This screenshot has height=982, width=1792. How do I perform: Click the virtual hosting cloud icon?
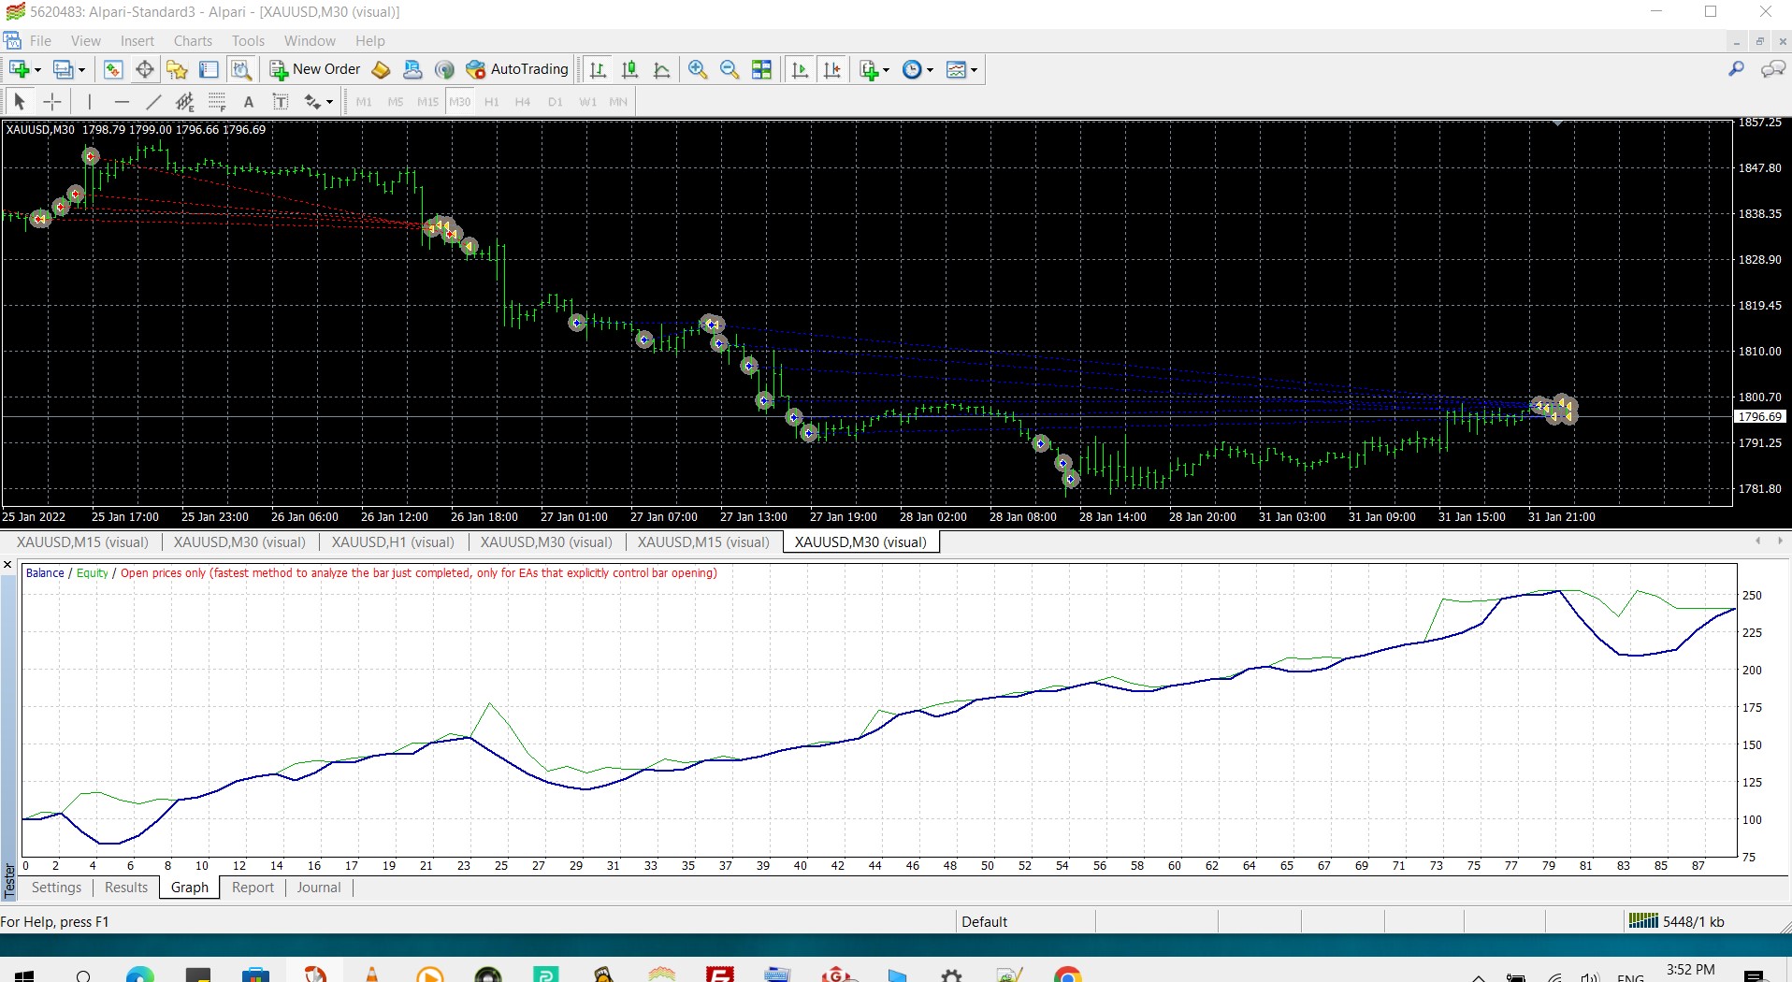412,69
